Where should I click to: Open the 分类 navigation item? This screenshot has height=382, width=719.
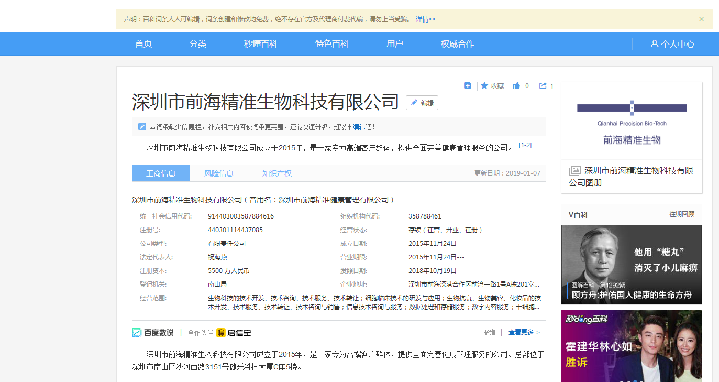(x=198, y=44)
